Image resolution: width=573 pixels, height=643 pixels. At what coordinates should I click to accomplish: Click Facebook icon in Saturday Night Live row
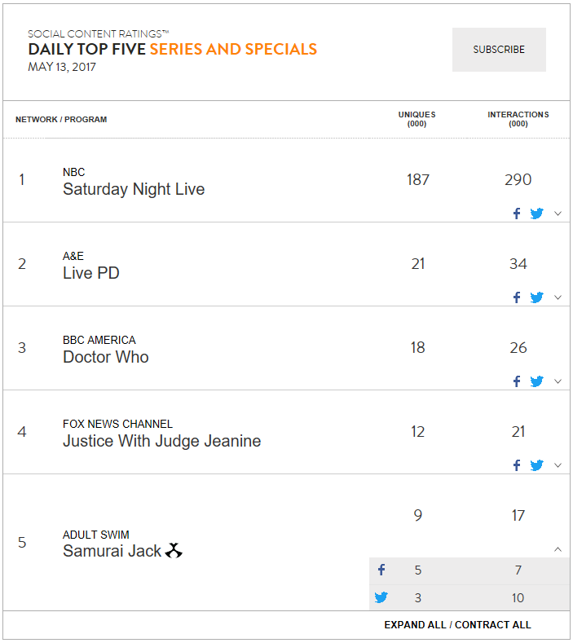point(517,214)
